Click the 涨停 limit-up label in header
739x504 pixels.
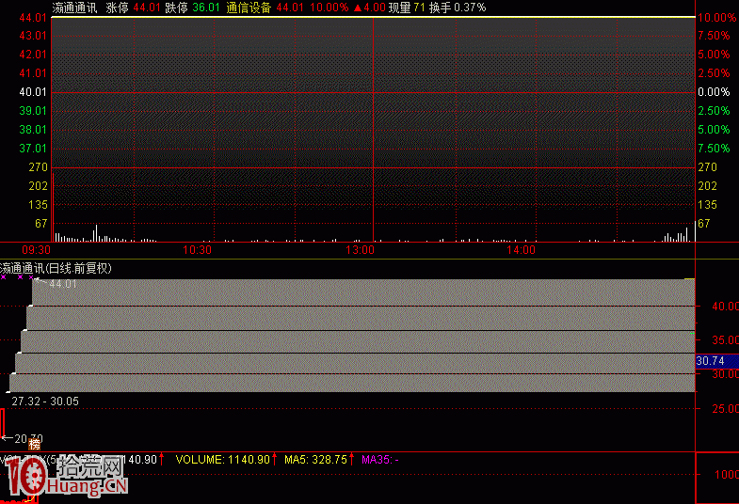[x=117, y=8]
